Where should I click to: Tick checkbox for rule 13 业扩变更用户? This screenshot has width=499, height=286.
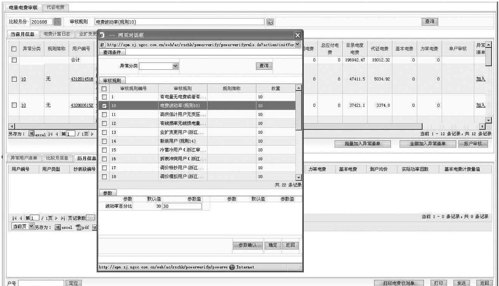pos(104,132)
